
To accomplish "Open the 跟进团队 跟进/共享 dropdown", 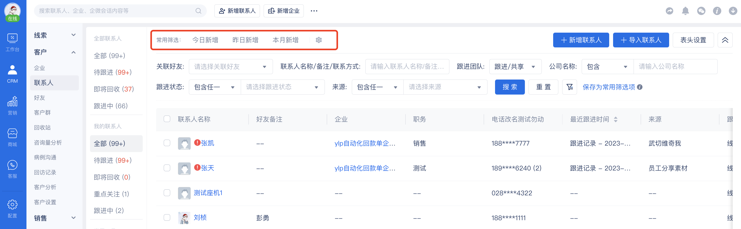I will [x=515, y=67].
